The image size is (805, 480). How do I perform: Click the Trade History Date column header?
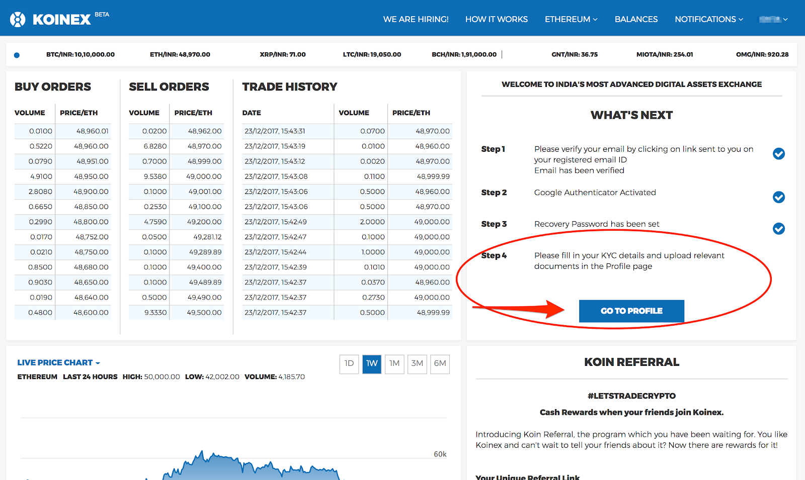click(x=252, y=113)
